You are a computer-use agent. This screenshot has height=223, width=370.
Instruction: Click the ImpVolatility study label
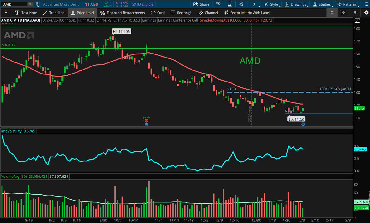click(11, 131)
